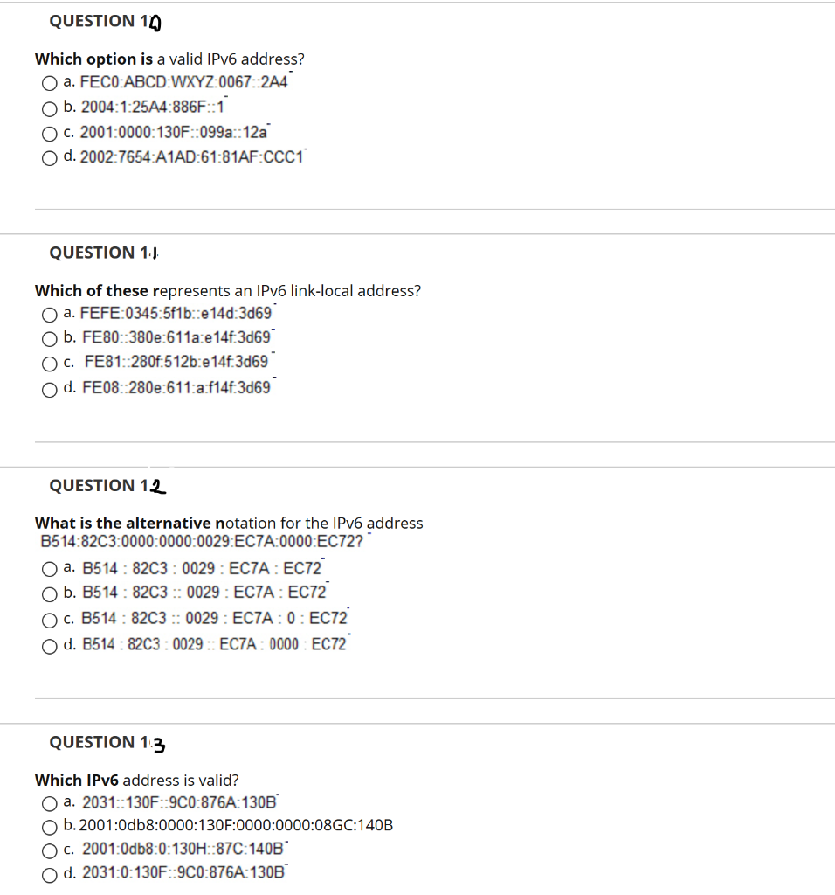The width and height of the screenshot is (835, 895).
Task: Pick option d. 2002:7654:A1AD:61:81AF:CCC1
Action: tap(49, 158)
